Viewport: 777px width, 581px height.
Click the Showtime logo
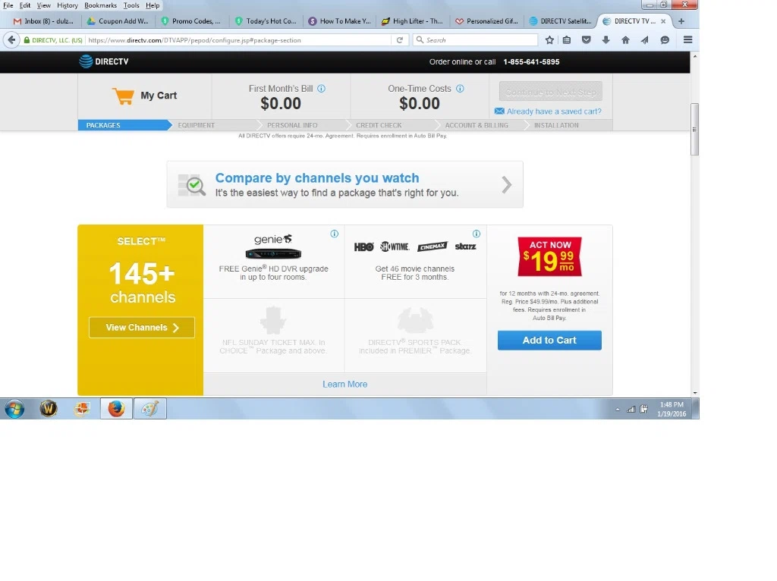point(395,247)
